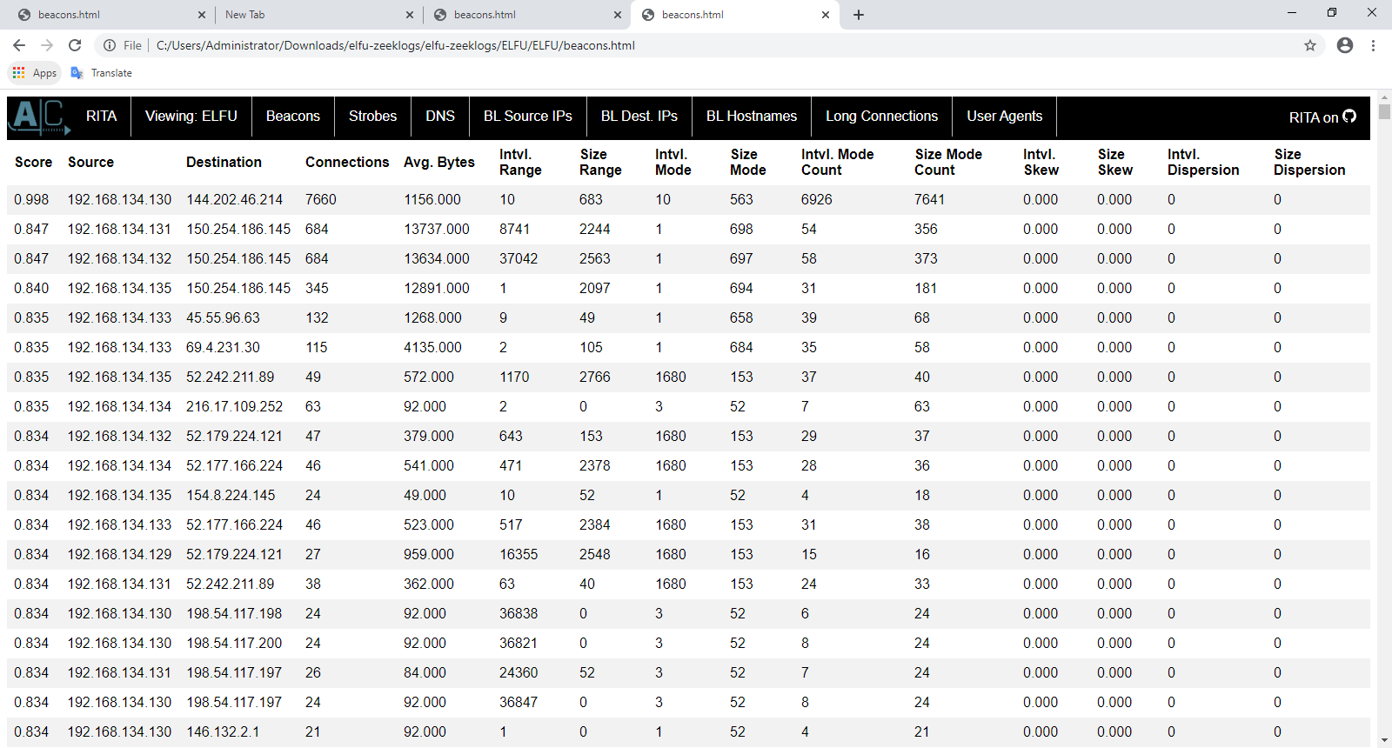Click the Intvl. Range column header
1392x748 pixels.
(x=520, y=163)
